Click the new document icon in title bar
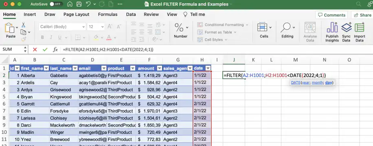 111,4
